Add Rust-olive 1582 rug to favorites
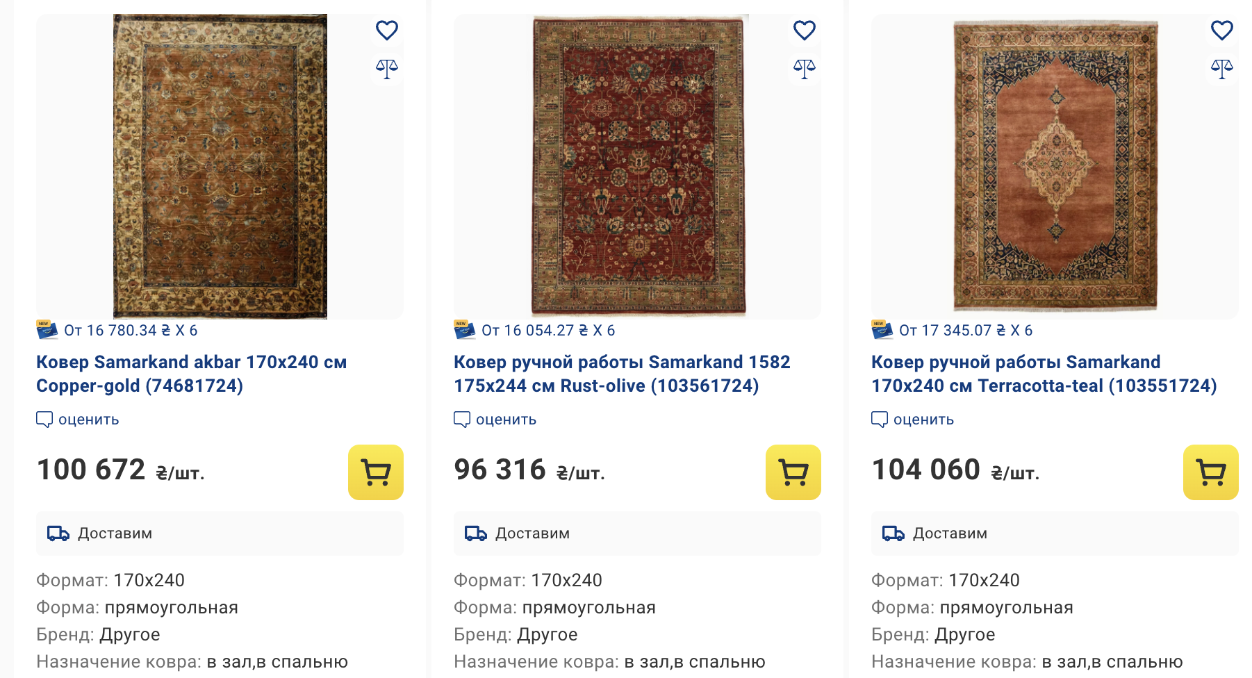 tap(804, 31)
